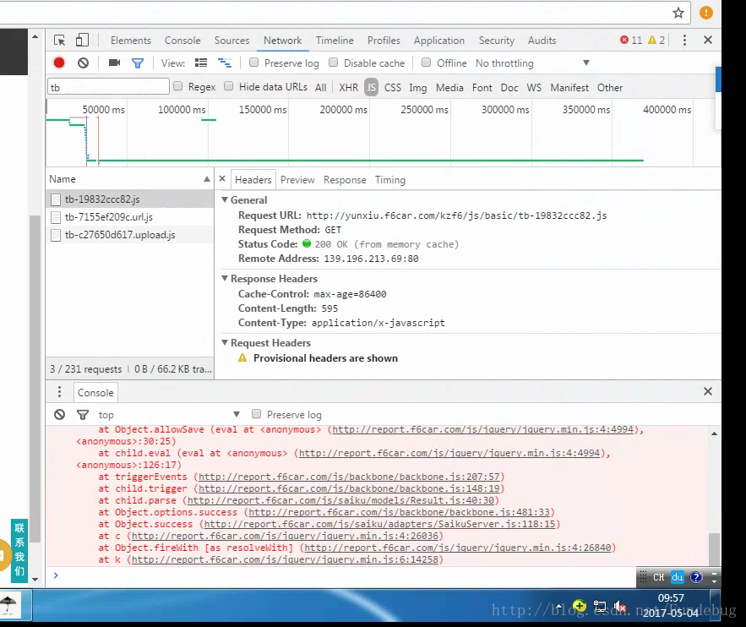Screen dimensions: 746x627
Task: Open the Application panel tab
Action: 439,41
